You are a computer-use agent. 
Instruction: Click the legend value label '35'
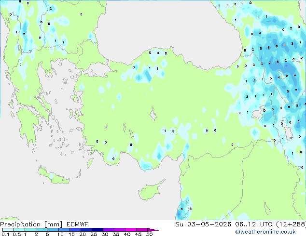pos(116,234)
